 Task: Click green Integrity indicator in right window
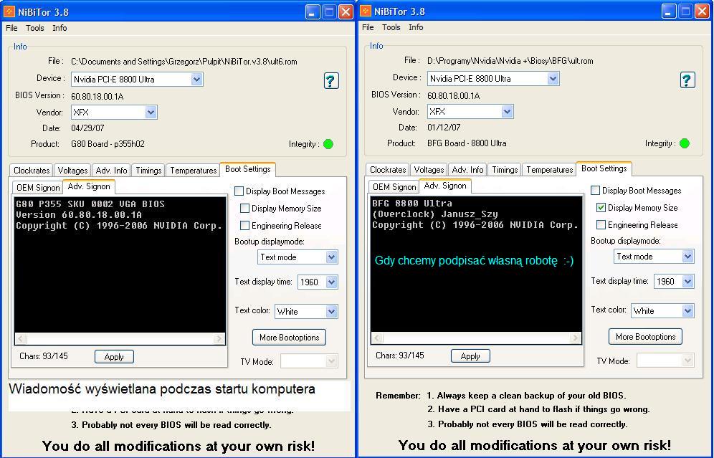[685, 143]
